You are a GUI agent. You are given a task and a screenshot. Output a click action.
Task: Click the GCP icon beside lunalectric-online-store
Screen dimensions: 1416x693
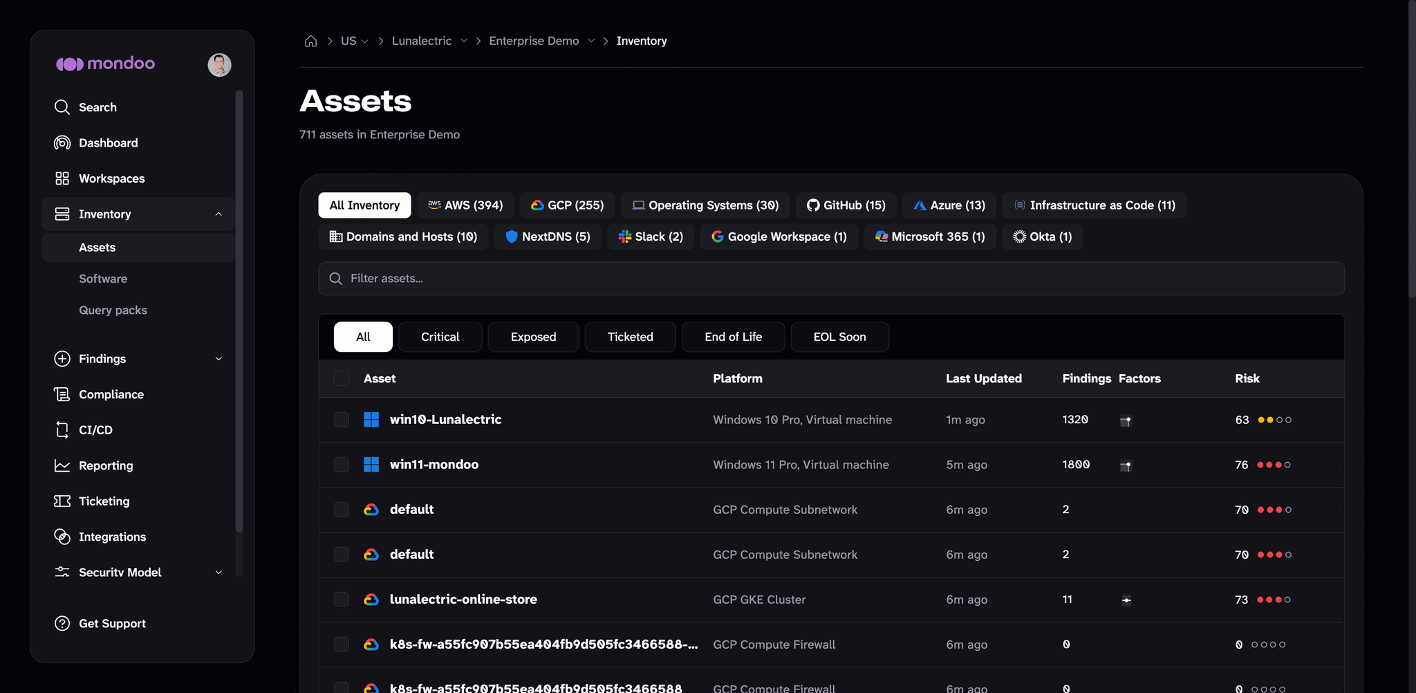point(371,600)
